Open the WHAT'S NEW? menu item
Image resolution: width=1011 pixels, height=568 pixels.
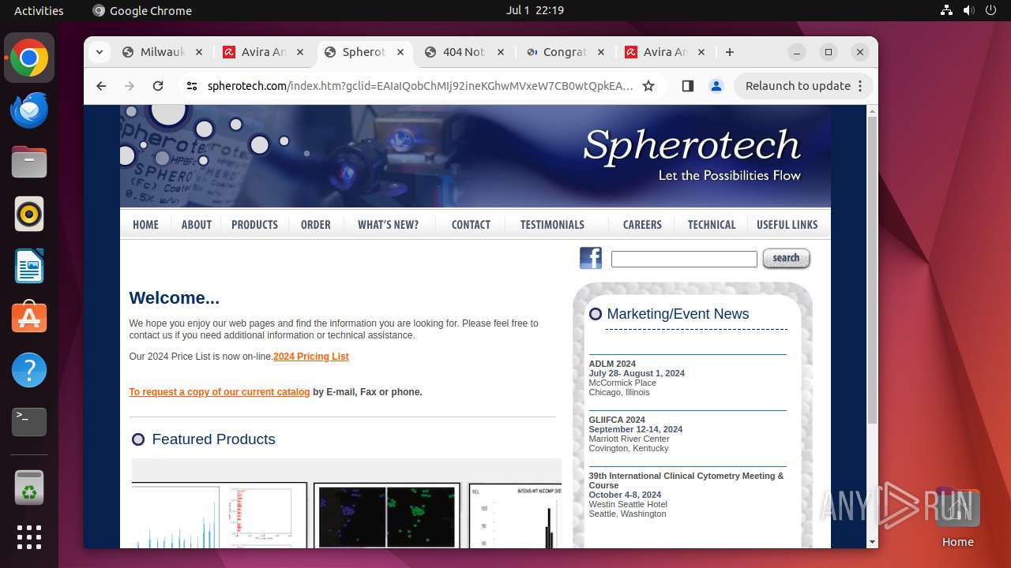(x=388, y=225)
